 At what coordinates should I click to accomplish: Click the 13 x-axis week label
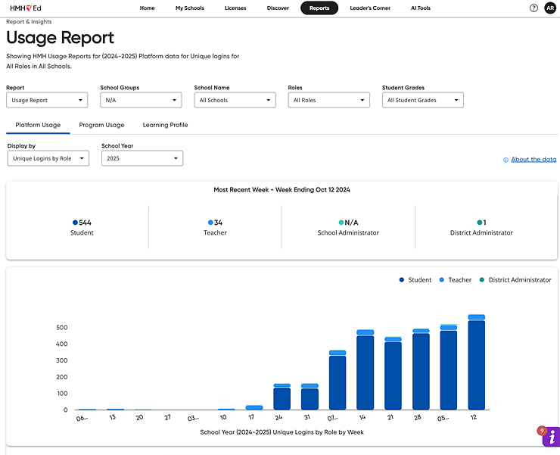tap(113, 417)
